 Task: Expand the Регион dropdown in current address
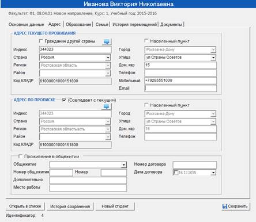(108, 66)
